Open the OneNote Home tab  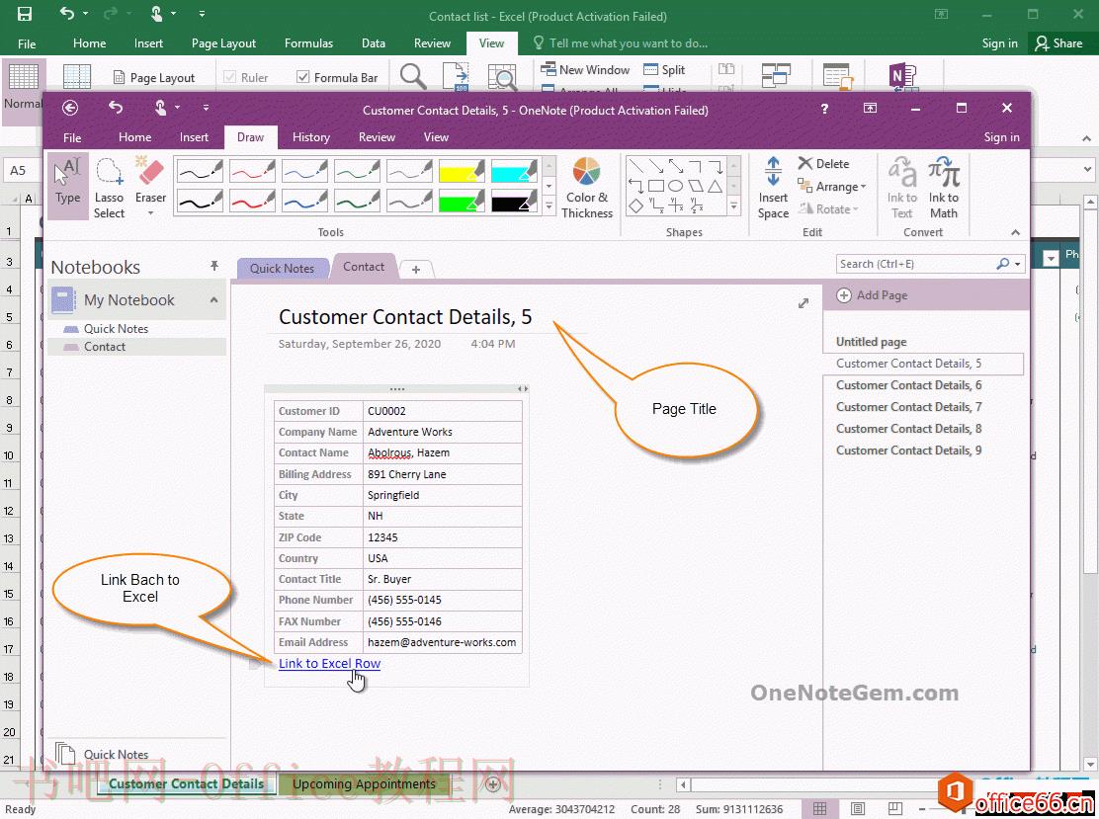pyautogui.click(x=134, y=137)
